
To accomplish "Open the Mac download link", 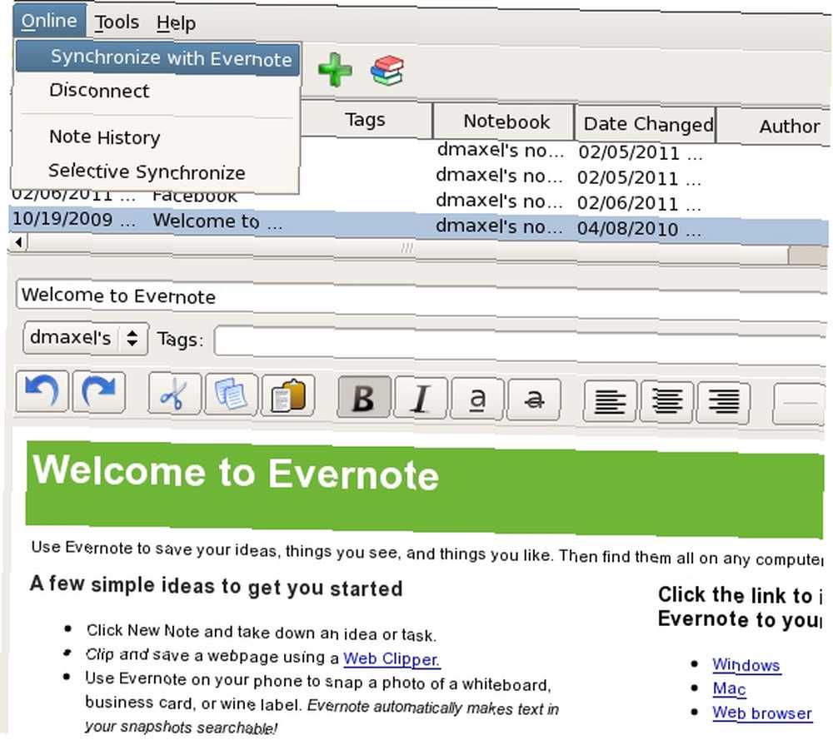I will coord(729,688).
